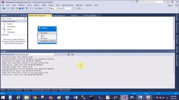This screenshot has height=100, width=179.
Task: Switch to the Mapping Details bottom tab
Action: pos(65,90)
